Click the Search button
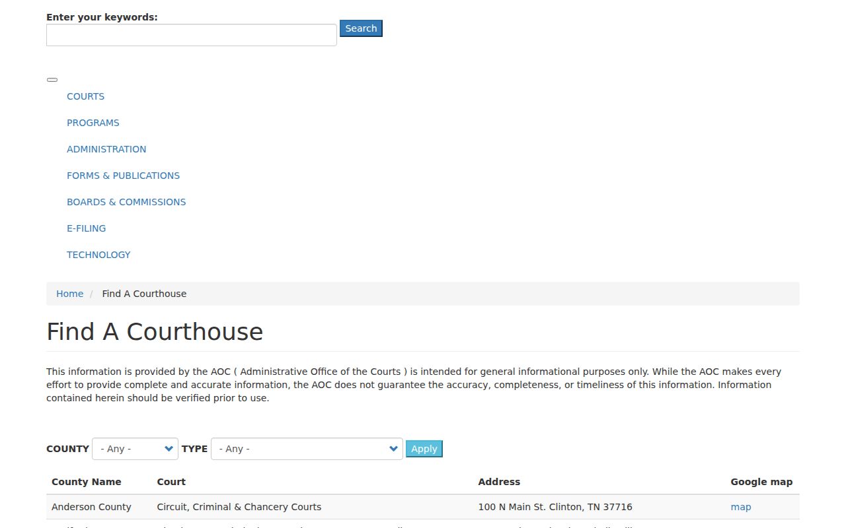This screenshot has width=846, height=528. coord(361,28)
